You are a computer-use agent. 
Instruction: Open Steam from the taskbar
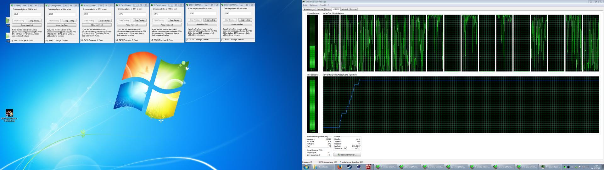pyautogui.click(x=349, y=167)
